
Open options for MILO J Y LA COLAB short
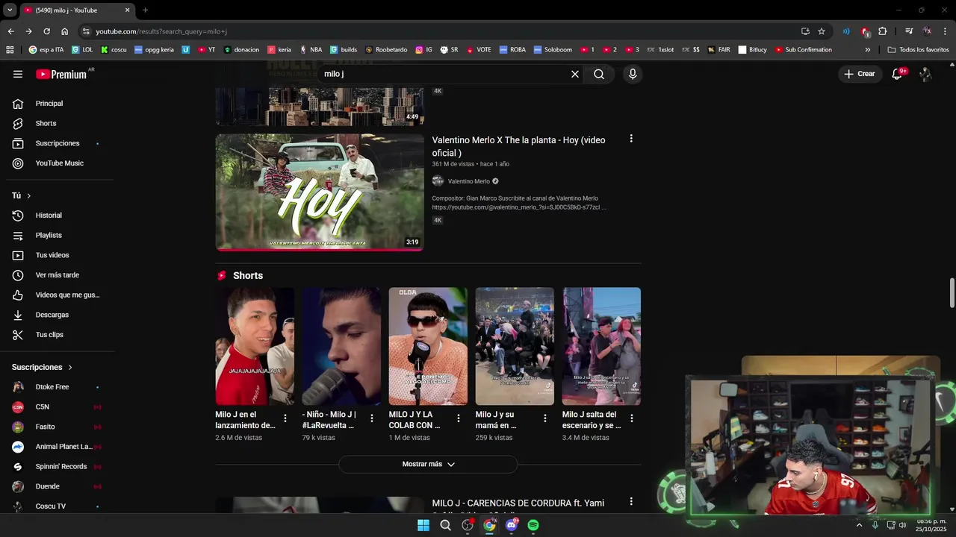coord(459,418)
